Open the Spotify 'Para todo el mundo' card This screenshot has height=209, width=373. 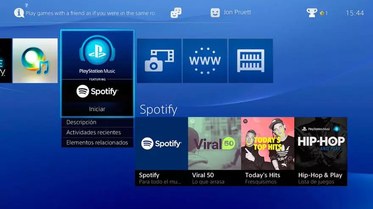[161, 151]
